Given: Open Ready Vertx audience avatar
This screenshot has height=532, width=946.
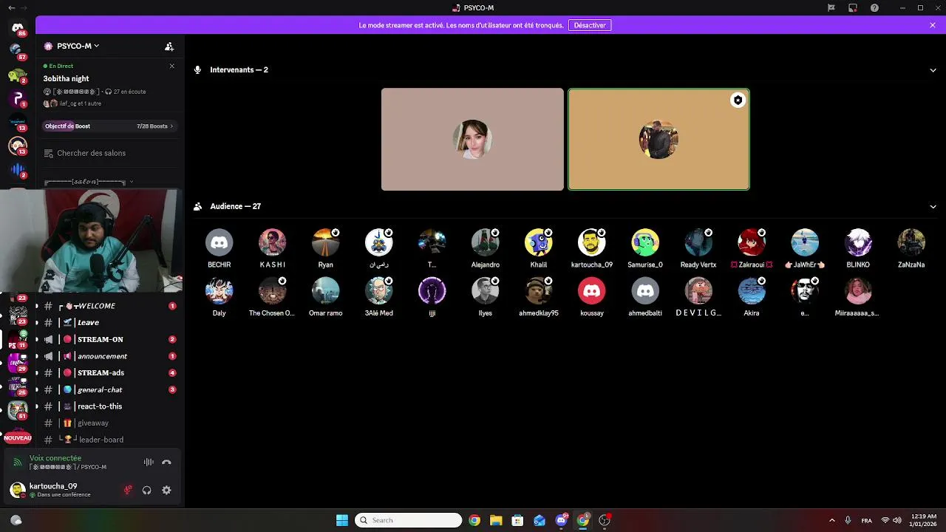Looking at the screenshot, I should (698, 242).
